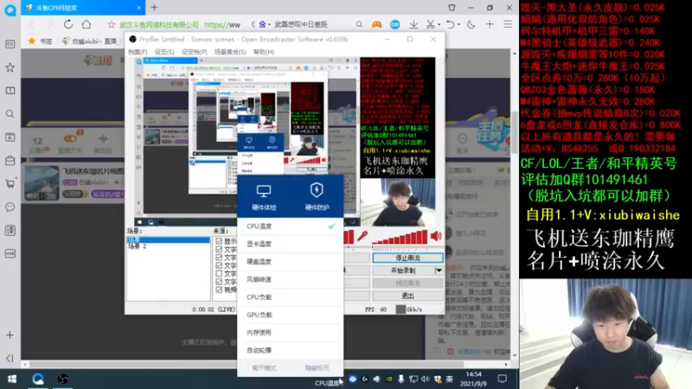
Task: Click the magnifier icon in the search box
Action: [359, 25]
